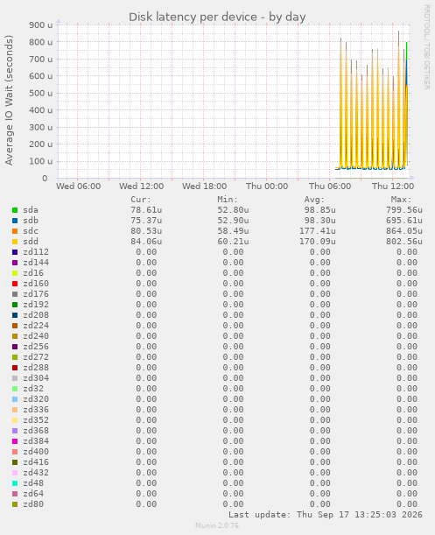Click the 500 u y-axis label
Image resolution: width=435 pixels, height=535 pixels.
click(x=41, y=93)
